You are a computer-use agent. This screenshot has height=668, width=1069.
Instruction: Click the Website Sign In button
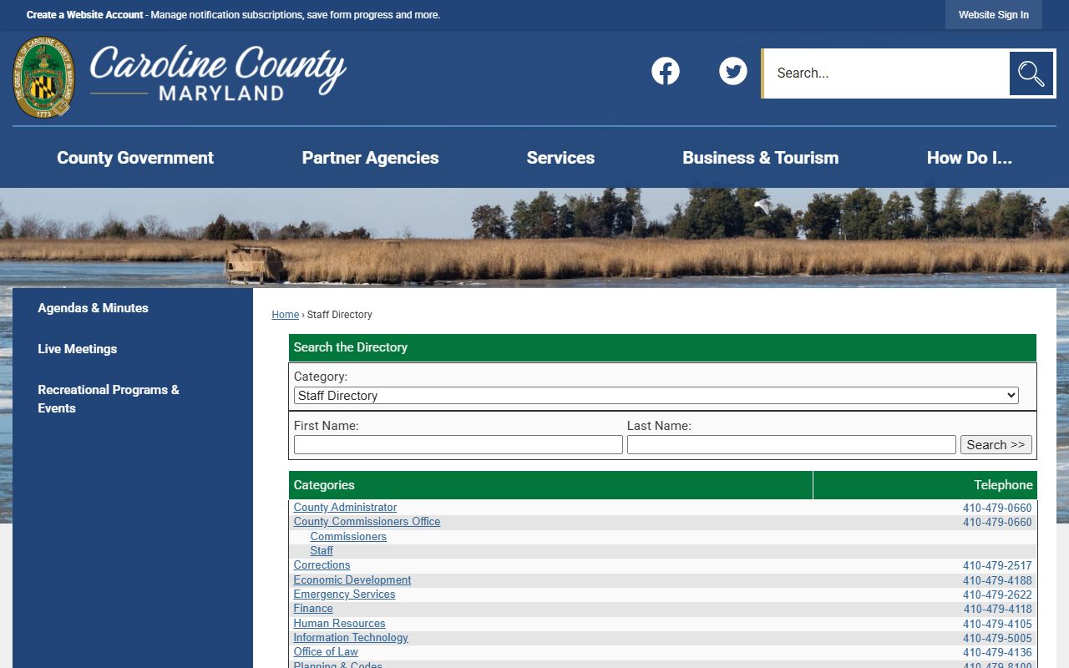tap(993, 15)
